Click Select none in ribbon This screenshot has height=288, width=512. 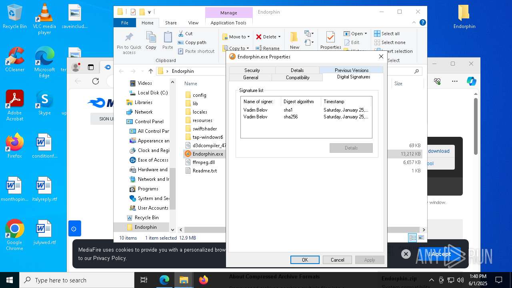point(390,42)
